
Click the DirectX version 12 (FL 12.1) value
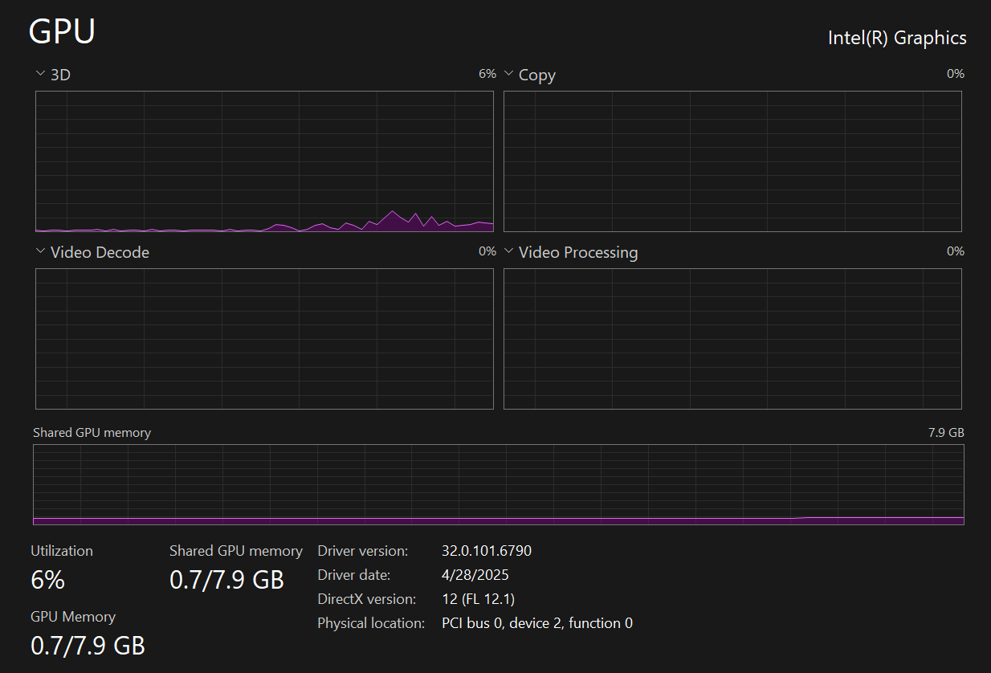tap(479, 599)
